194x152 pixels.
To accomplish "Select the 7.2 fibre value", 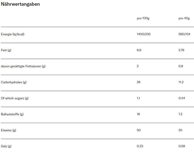I will 180,114.
